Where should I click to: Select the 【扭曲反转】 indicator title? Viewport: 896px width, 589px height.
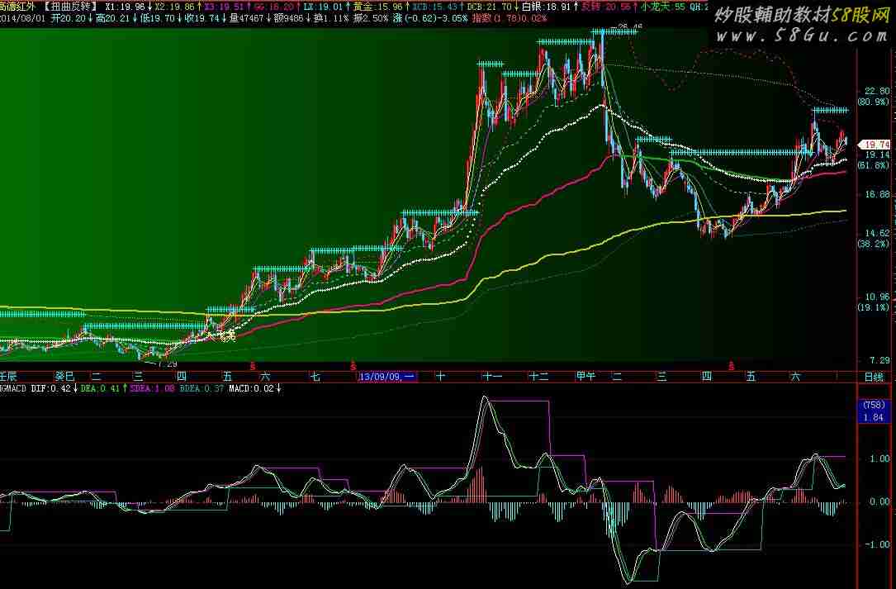pyautogui.click(x=71, y=7)
